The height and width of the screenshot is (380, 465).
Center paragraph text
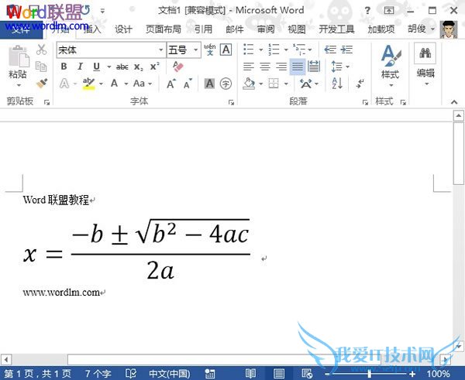[x=265, y=67]
